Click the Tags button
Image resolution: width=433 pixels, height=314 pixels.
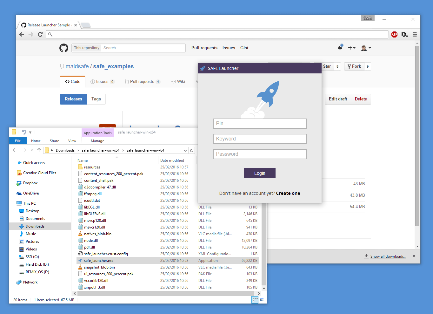click(96, 99)
